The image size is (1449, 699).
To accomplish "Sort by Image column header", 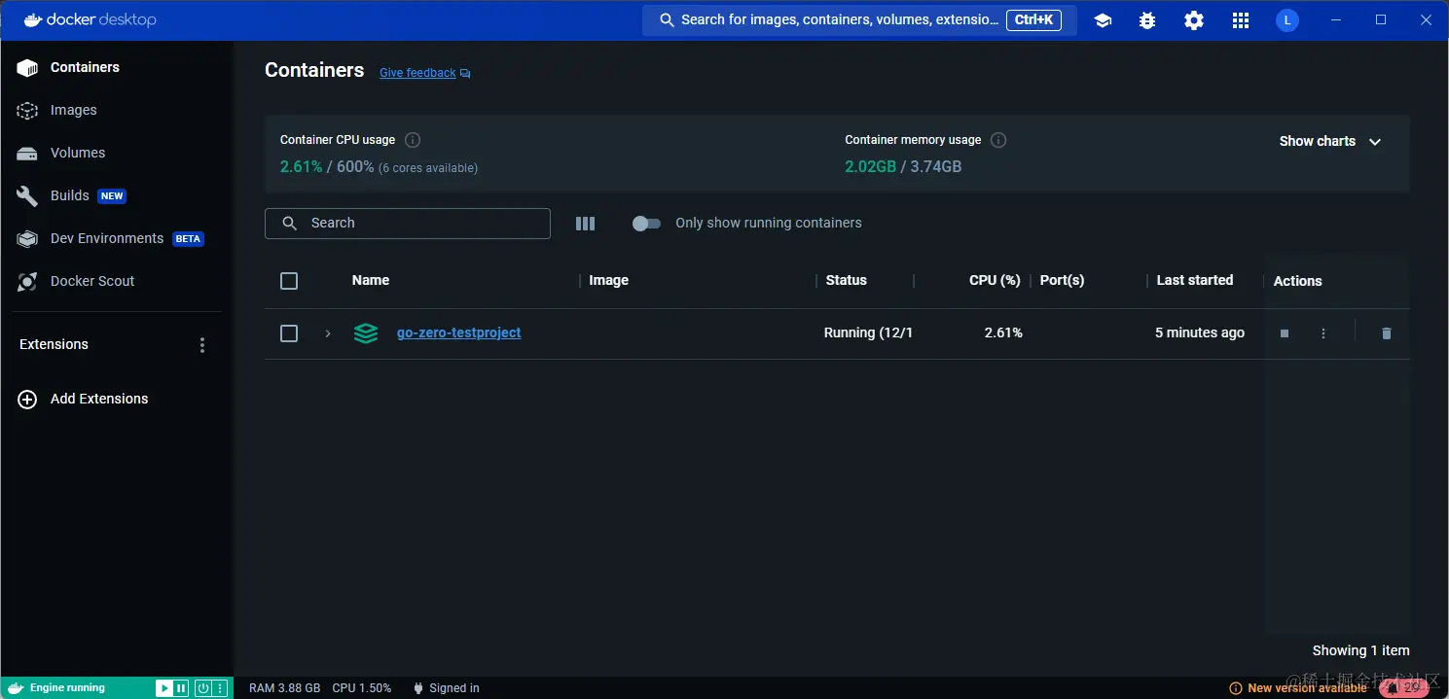I will click(609, 280).
